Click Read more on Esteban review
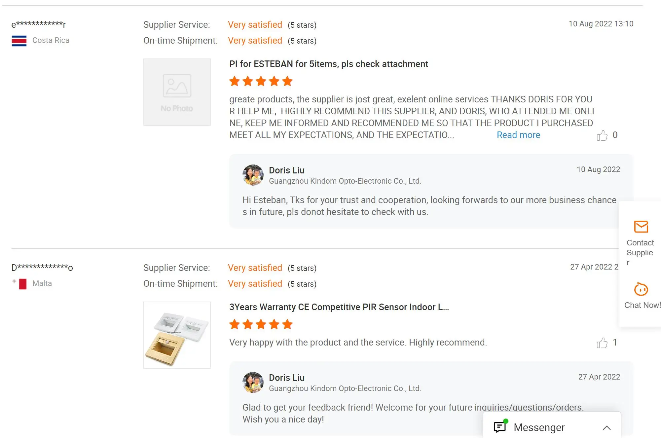Viewport: 661px width, 438px height. 518,135
